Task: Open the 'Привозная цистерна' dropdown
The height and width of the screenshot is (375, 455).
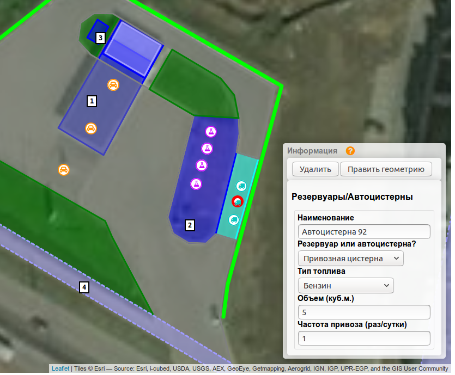Action: coord(351,258)
